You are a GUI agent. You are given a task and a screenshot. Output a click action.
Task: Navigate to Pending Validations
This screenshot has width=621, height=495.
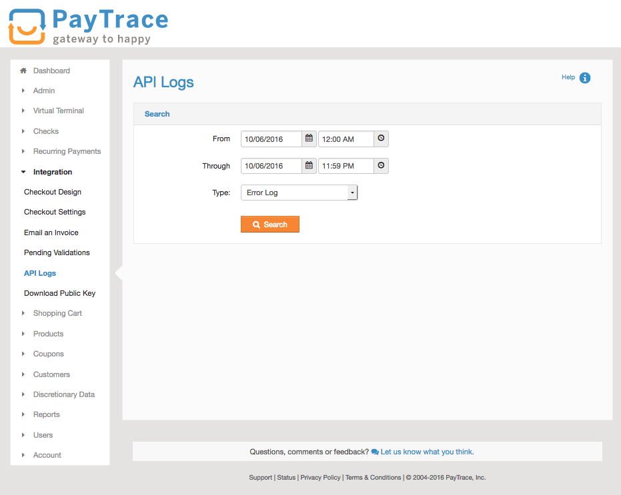(x=57, y=252)
